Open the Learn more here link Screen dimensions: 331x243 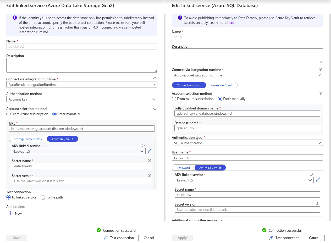tap(231, 23)
